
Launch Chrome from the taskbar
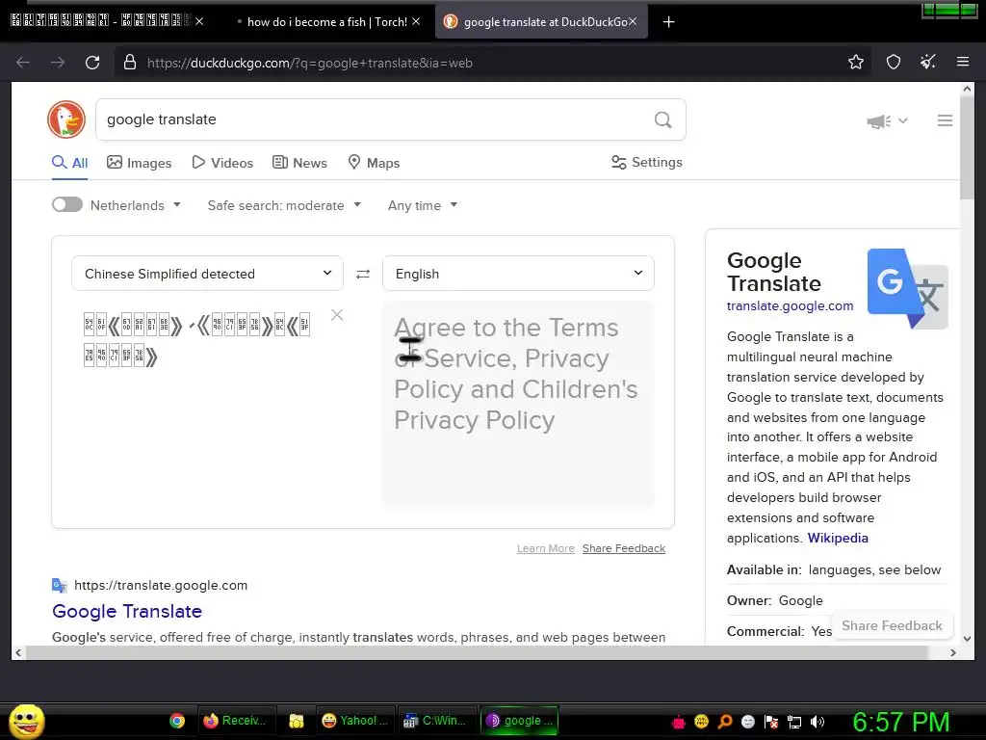177,721
